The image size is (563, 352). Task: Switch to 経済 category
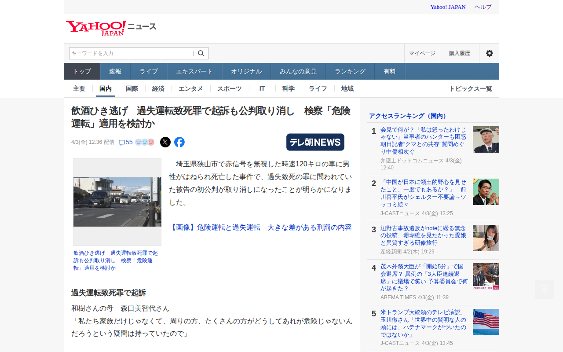pos(158,88)
